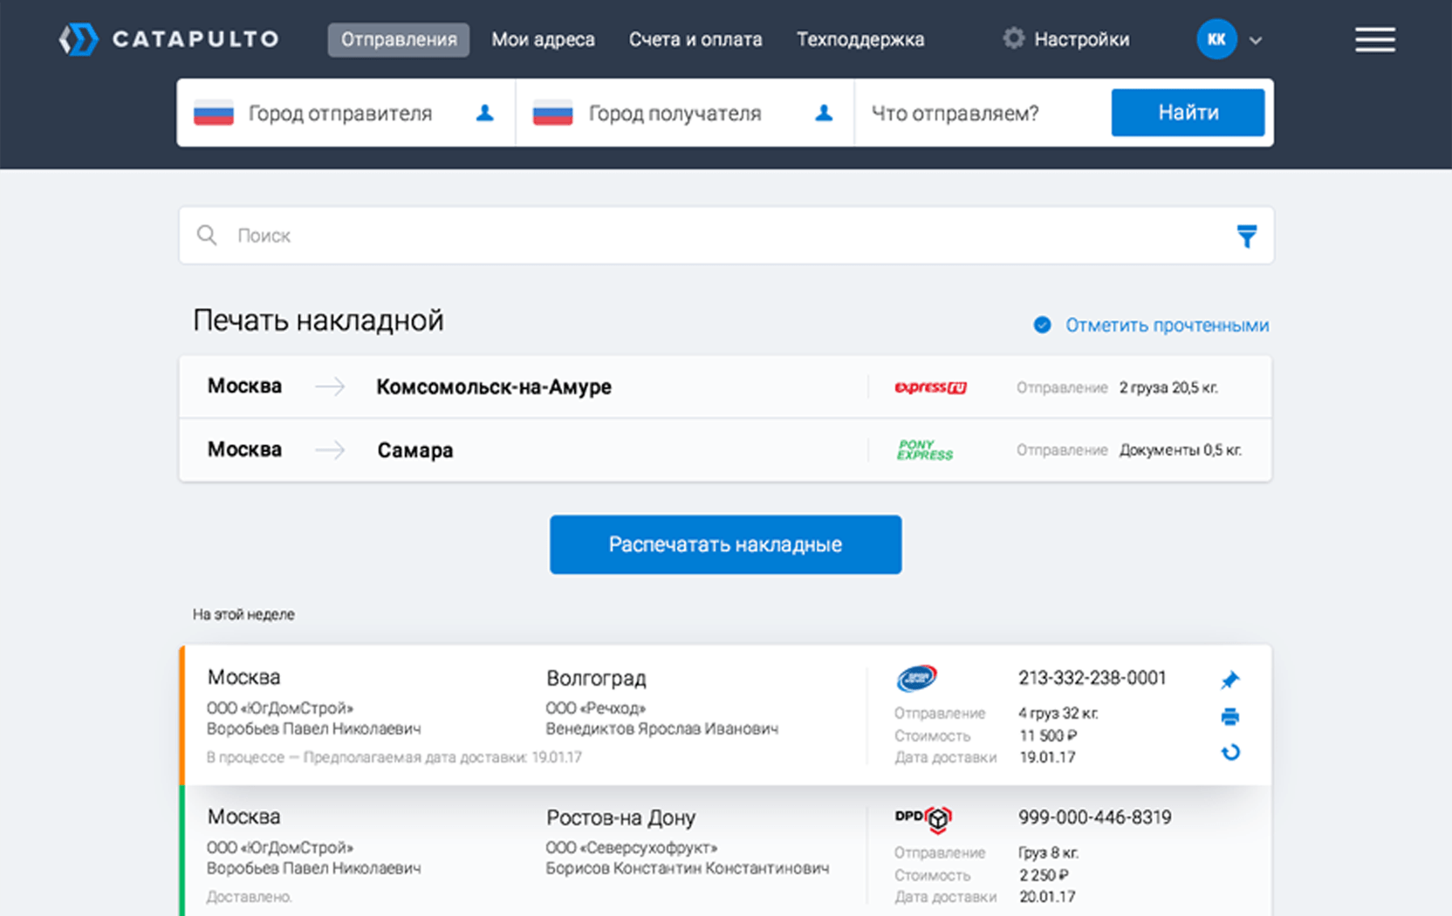Click name Борисов Константин Константинович
Screen dimensions: 1452x916
[x=687, y=868]
